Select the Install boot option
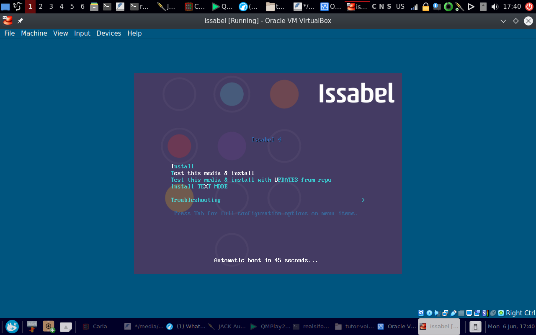 click(183, 166)
